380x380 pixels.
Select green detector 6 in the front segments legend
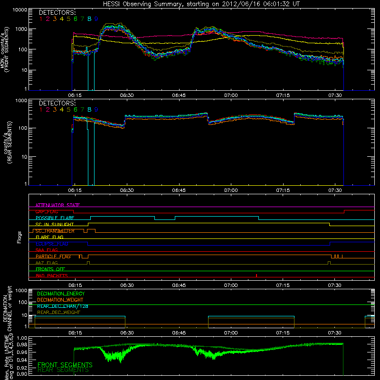click(x=76, y=19)
